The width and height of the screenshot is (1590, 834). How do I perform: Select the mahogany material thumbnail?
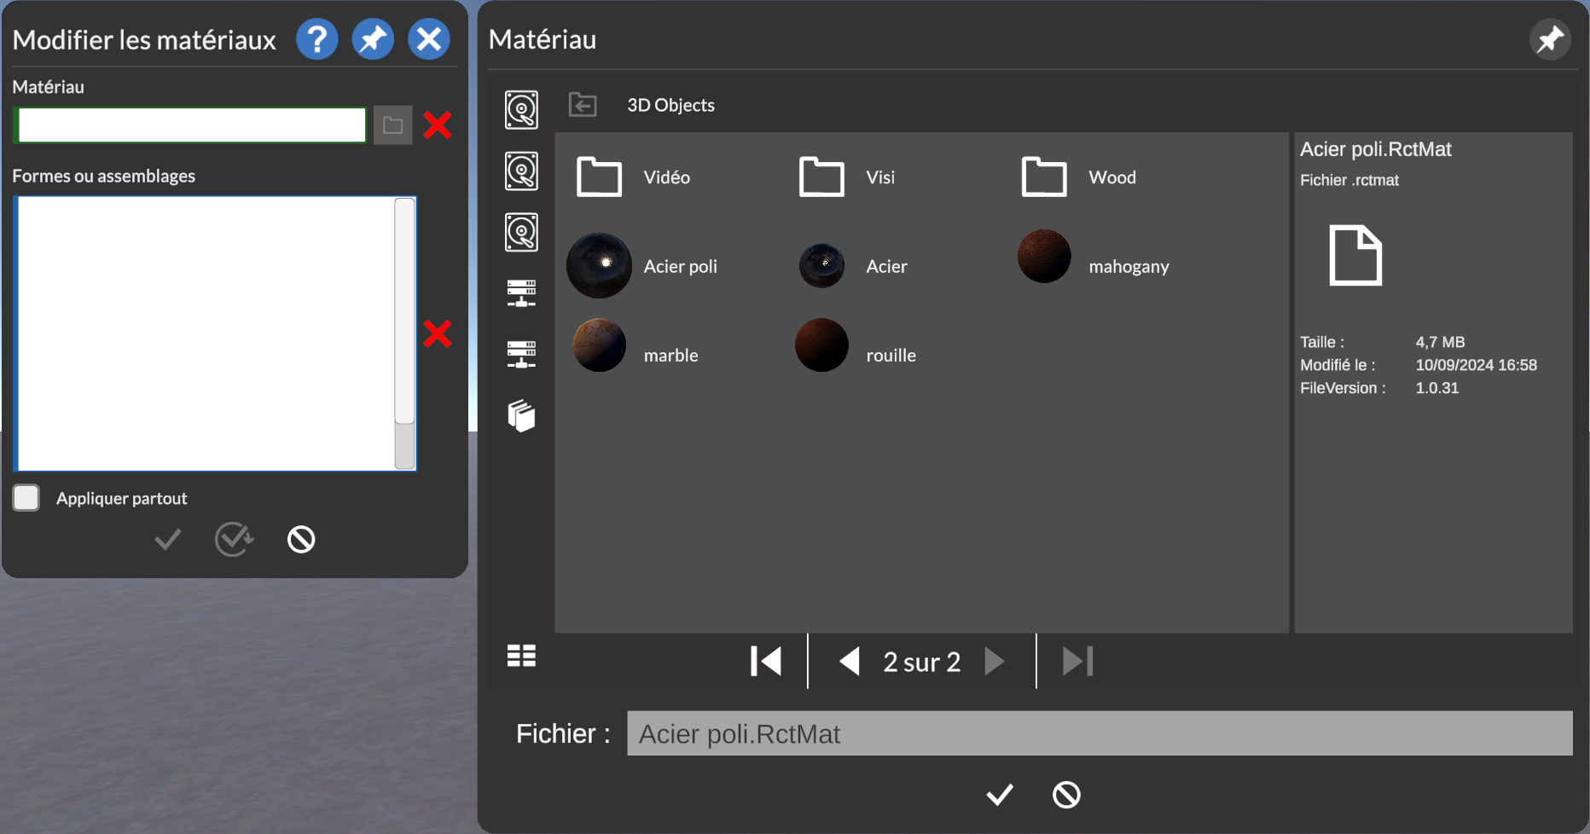pos(1044,257)
